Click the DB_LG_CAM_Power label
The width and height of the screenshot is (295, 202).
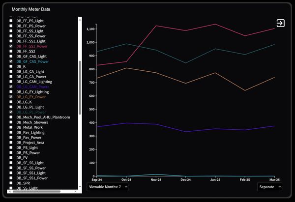tap(32, 87)
